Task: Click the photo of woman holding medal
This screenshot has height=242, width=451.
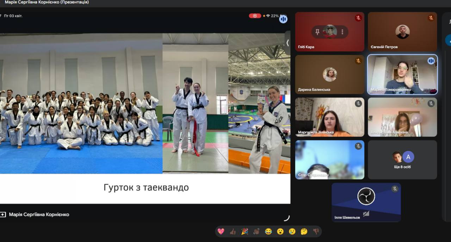Action: pos(259,103)
